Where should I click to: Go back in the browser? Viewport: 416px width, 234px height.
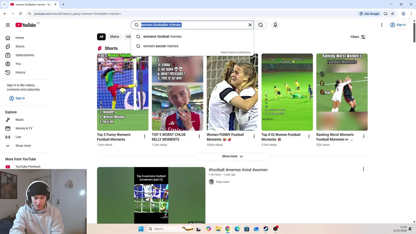click(5, 14)
